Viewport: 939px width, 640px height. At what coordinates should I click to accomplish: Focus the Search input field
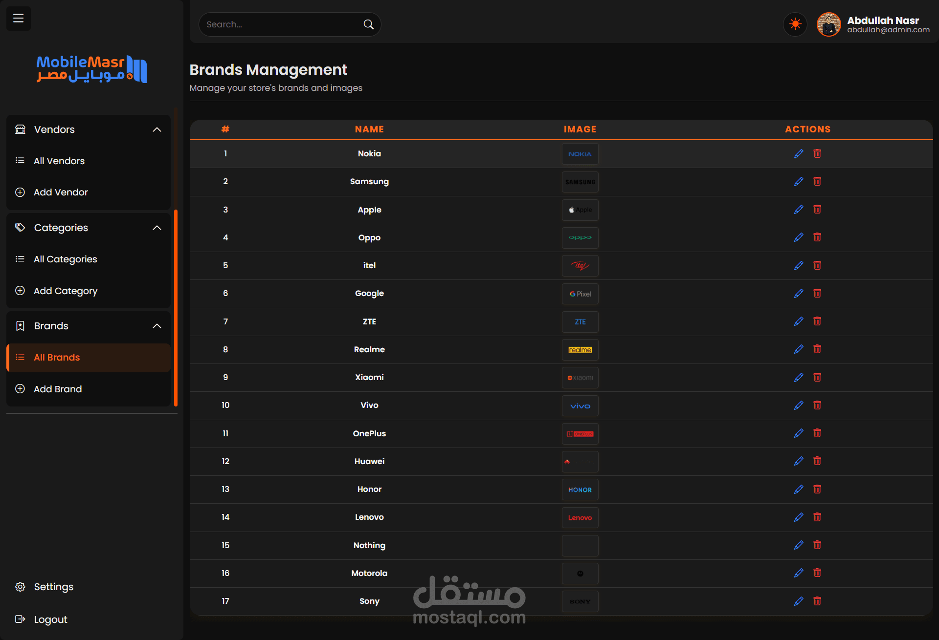(281, 24)
